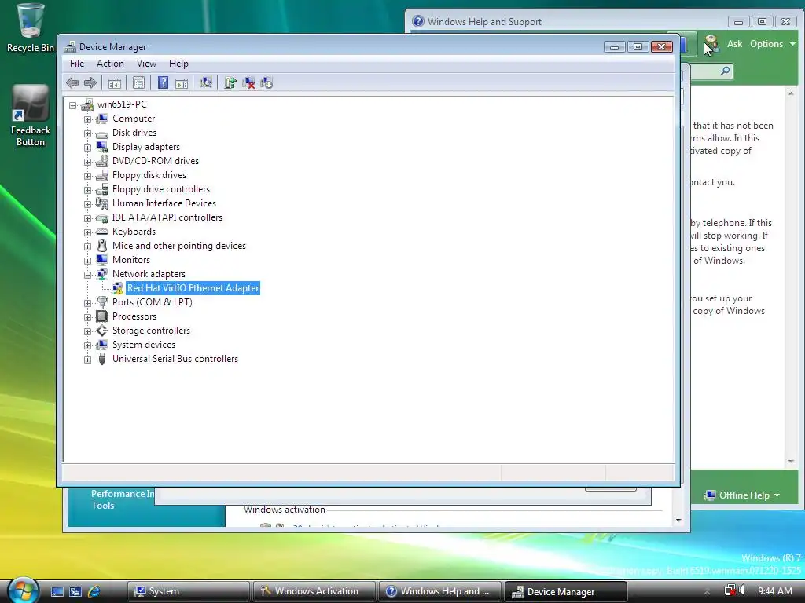This screenshot has height=603, width=805.
Task: Click the Device Manager taskbar button
Action: tap(565, 591)
